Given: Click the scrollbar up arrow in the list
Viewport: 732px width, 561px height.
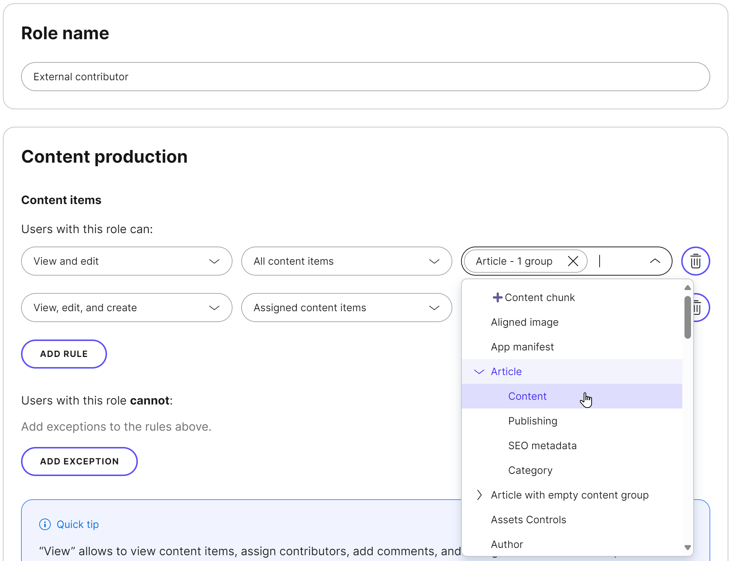Looking at the screenshot, I should pos(688,288).
